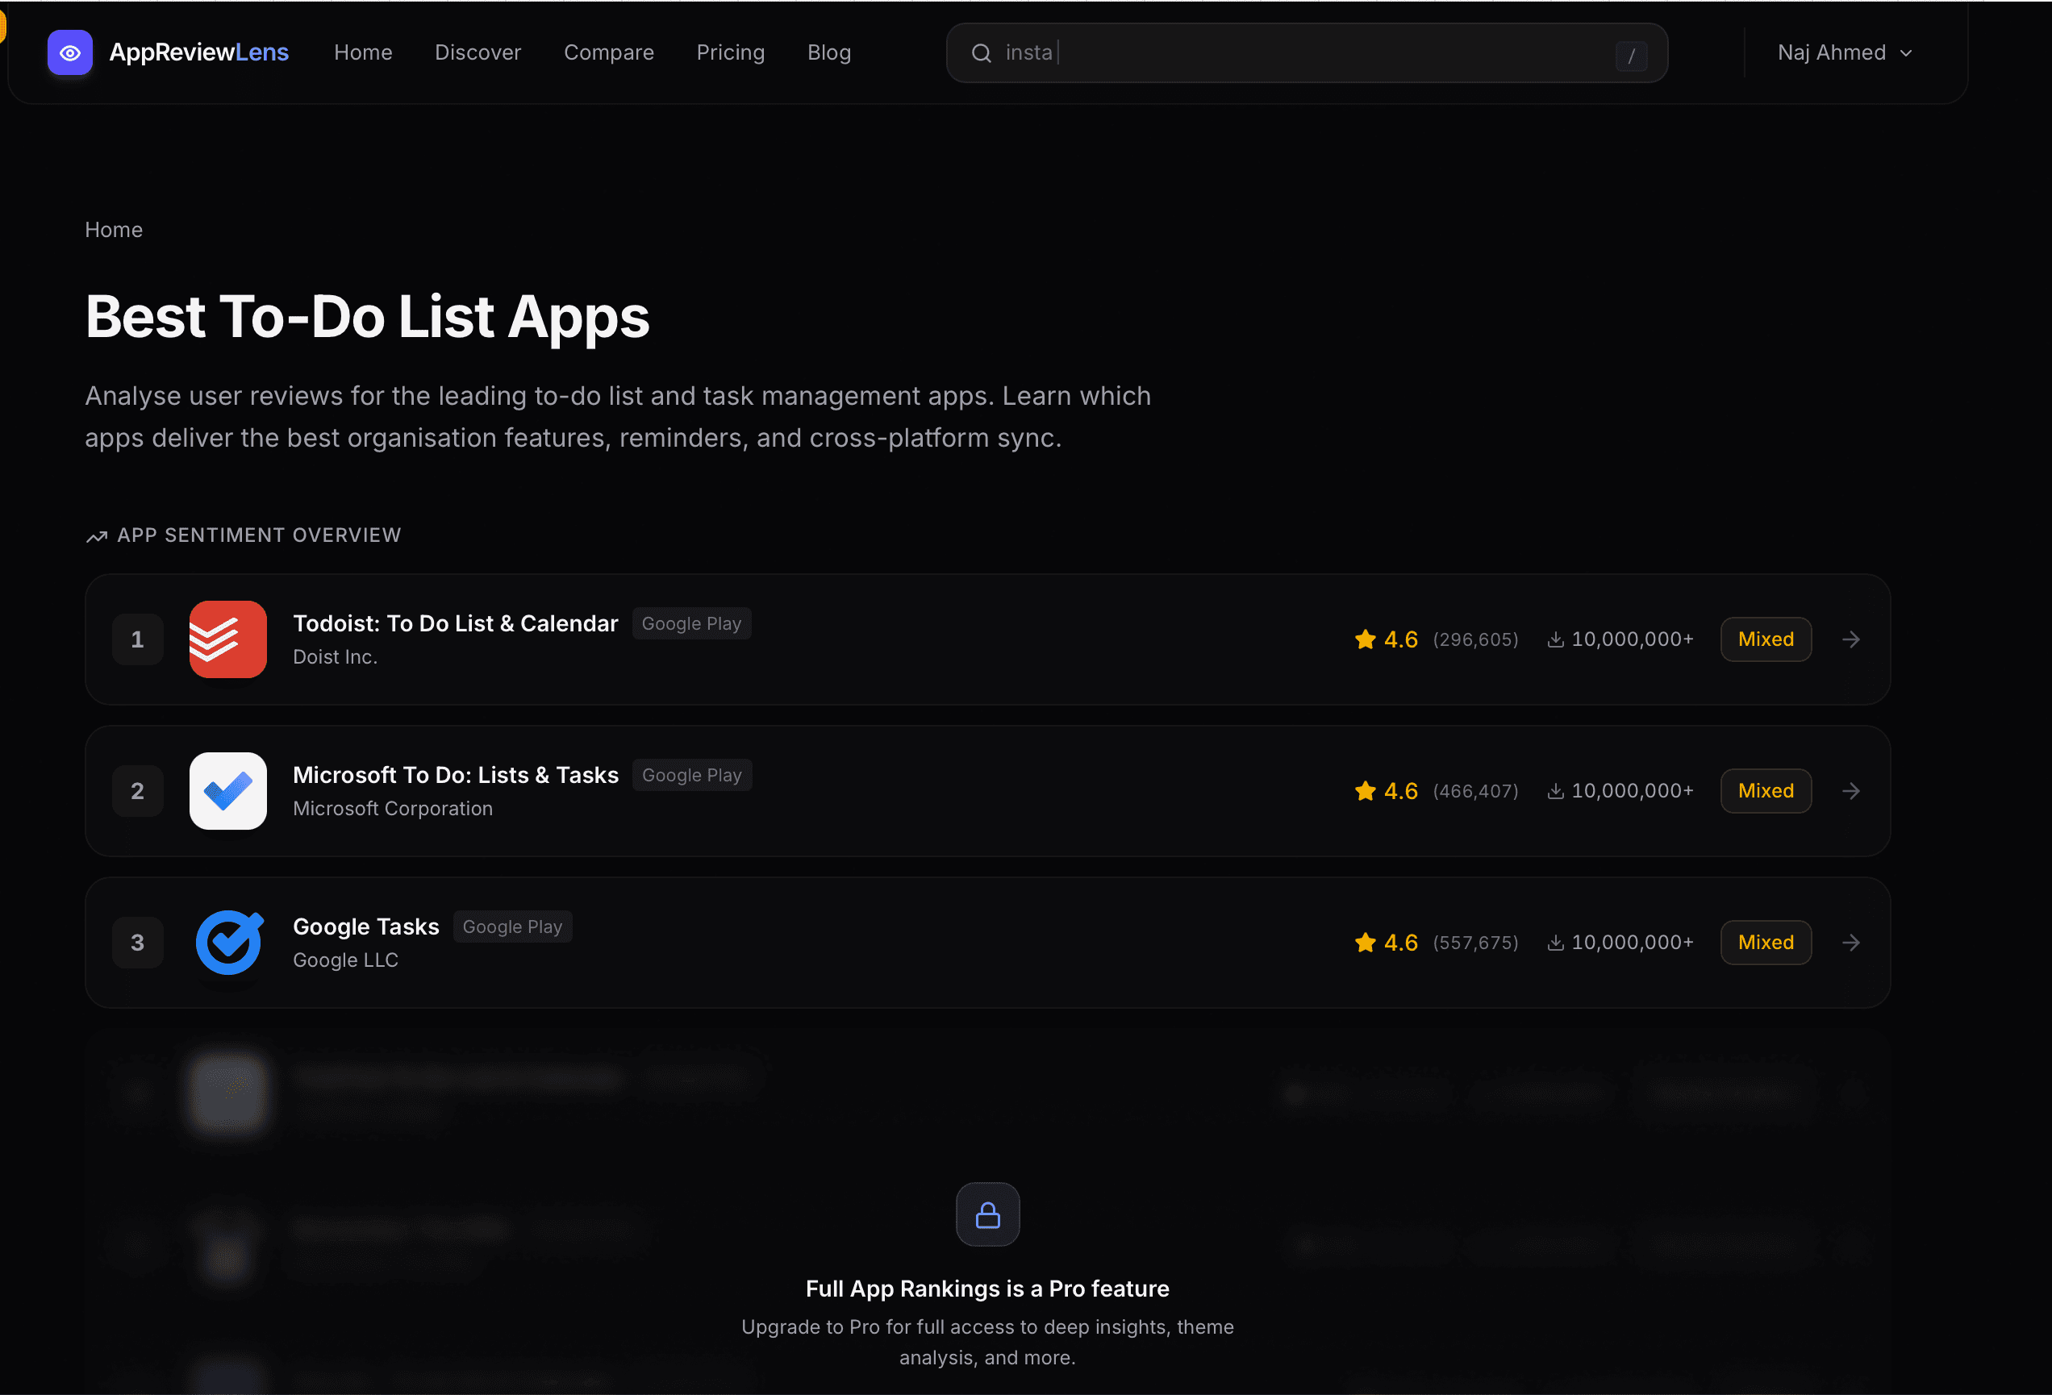
Task: Expand the Google Tasks row via its chevron
Action: [x=1850, y=942]
